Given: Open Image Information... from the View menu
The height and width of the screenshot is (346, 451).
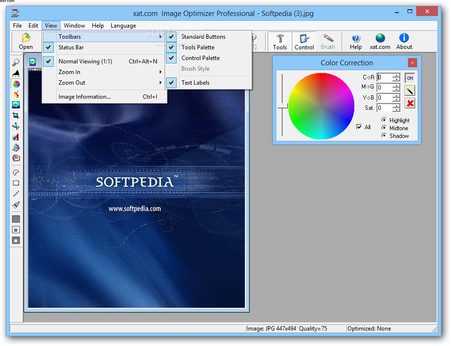Looking at the screenshot, I should coord(105,97).
